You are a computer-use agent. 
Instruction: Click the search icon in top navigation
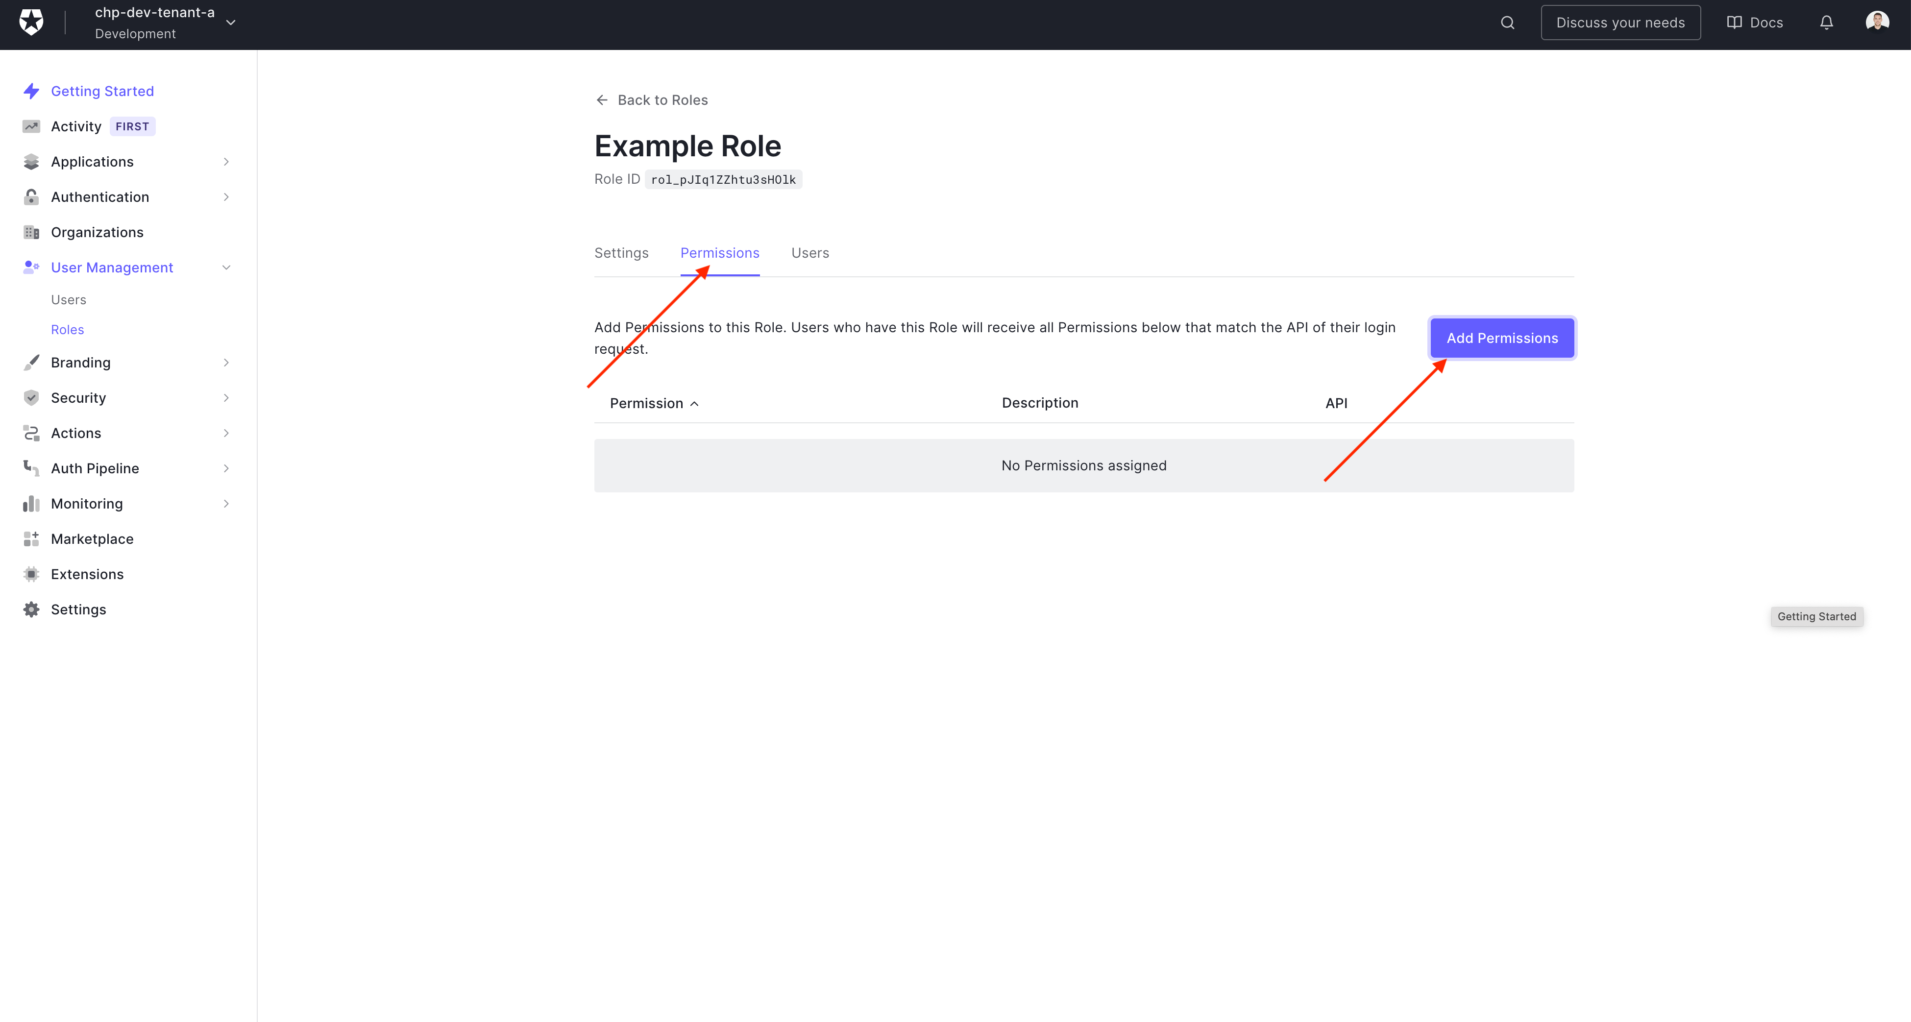click(x=1508, y=23)
